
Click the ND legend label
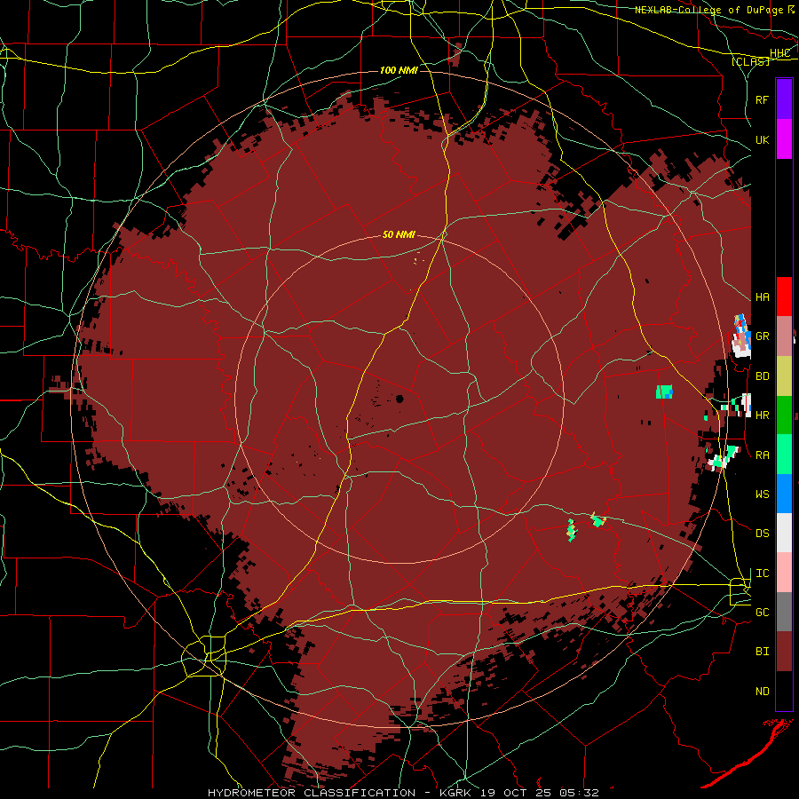(762, 692)
